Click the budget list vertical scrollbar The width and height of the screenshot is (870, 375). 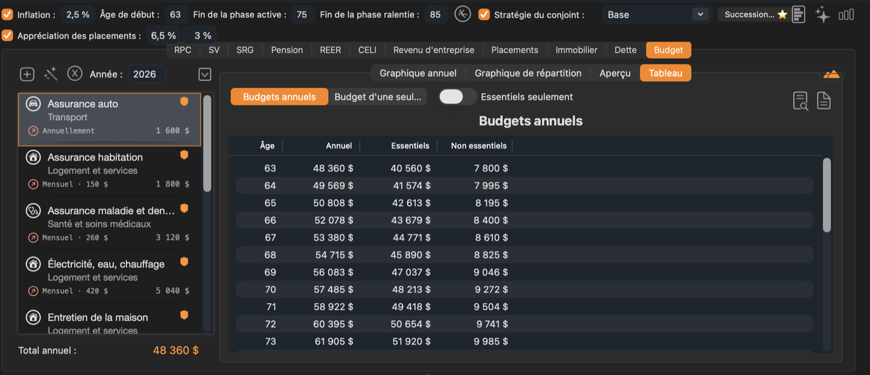[x=207, y=143]
